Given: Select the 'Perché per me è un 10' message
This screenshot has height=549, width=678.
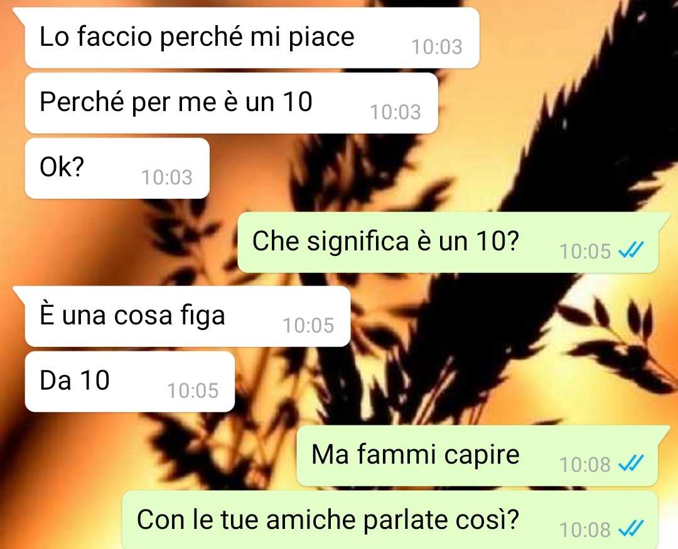Looking at the screenshot, I should tap(231, 103).
